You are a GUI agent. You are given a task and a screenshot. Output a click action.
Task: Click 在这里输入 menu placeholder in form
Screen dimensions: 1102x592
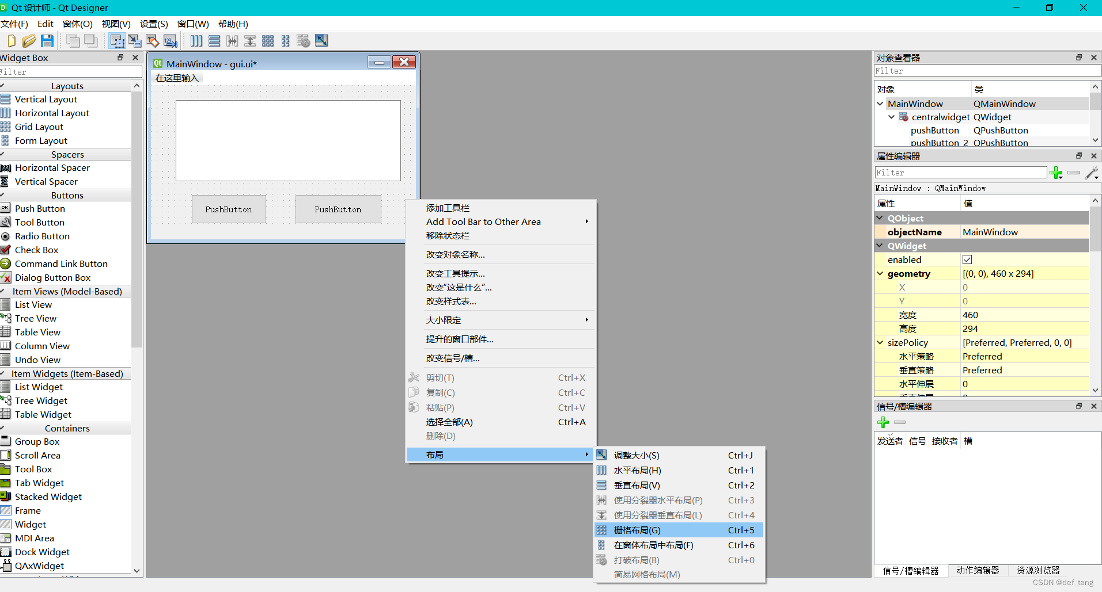tap(177, 78)
